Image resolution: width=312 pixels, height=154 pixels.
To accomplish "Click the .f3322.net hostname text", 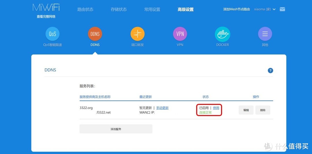I will [103, 112].
